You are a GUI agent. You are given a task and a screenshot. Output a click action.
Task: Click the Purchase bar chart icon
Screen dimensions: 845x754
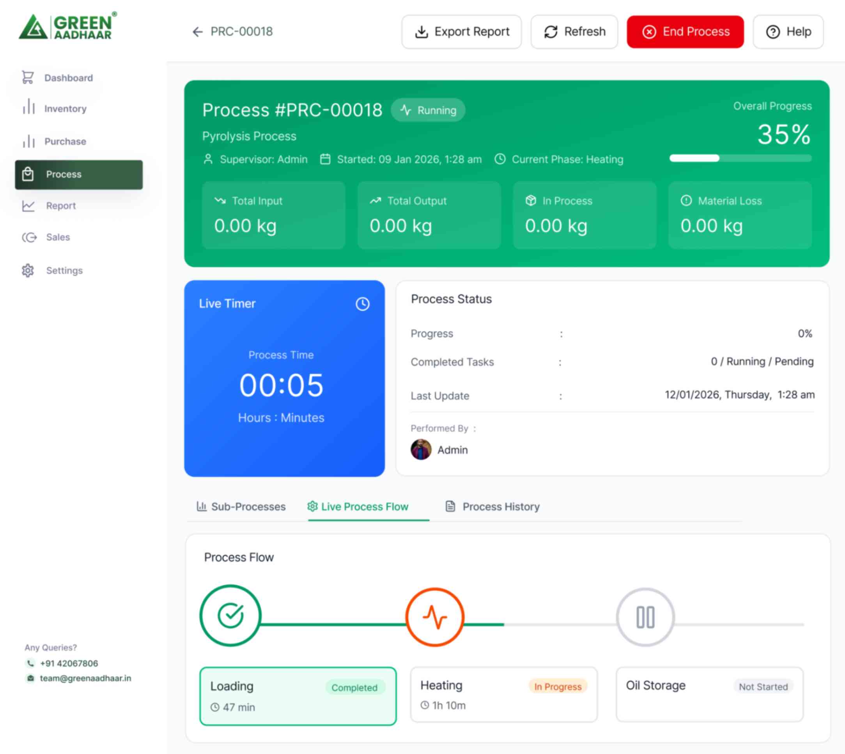[28, 141]
